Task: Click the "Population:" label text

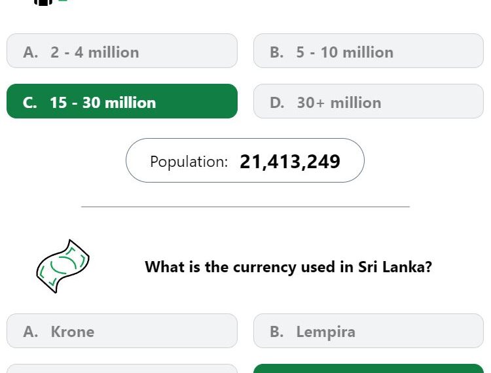Action: pos(189,162)
